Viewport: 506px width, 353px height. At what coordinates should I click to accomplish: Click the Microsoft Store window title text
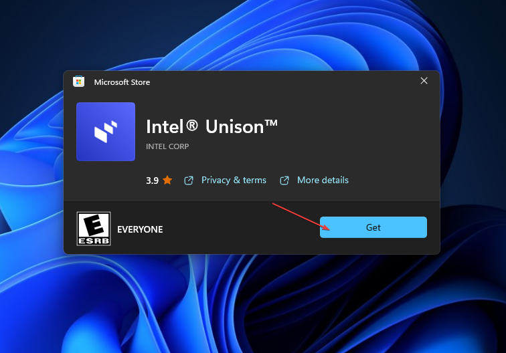tap(122, 82)
